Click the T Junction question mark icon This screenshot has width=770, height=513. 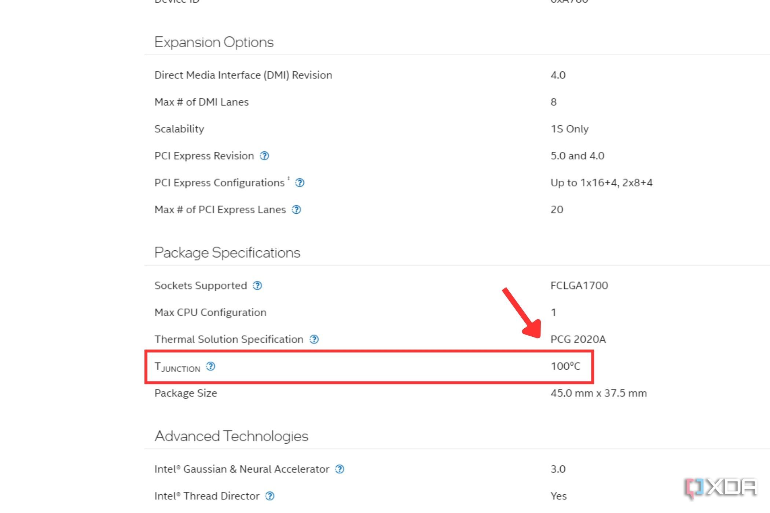[210, 366]
